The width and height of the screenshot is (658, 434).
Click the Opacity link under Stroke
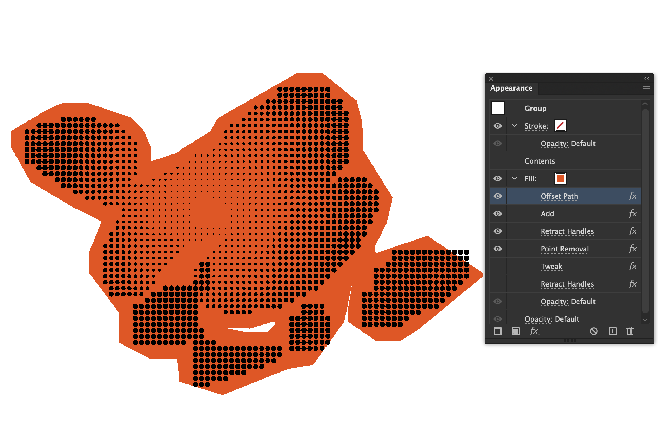coord(555,144)
